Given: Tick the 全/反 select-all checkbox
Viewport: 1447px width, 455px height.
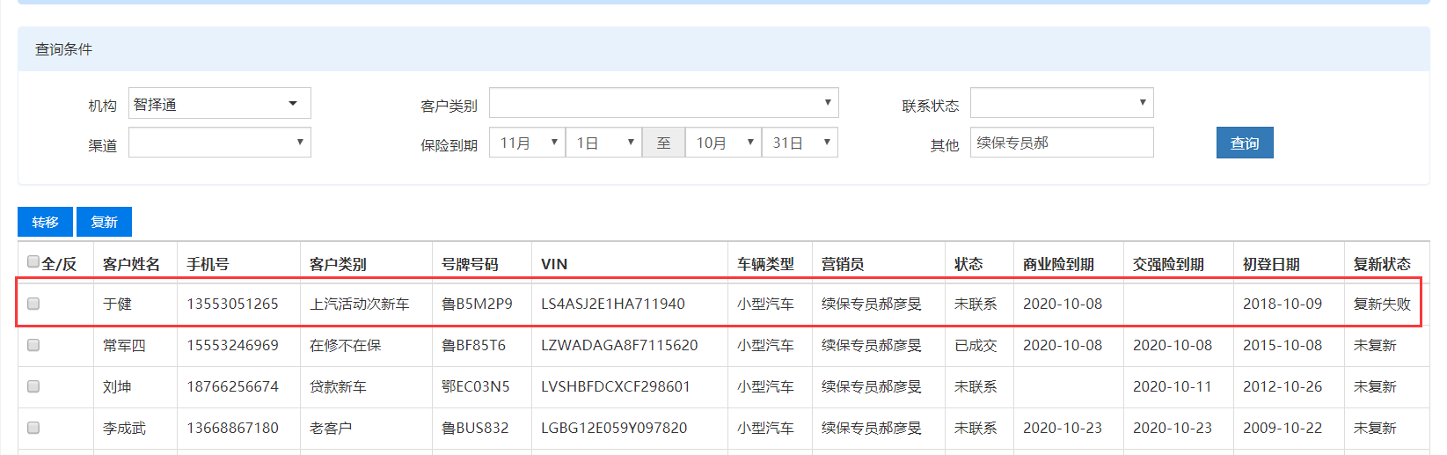Looking at the screenshot, I should [33, 261].
